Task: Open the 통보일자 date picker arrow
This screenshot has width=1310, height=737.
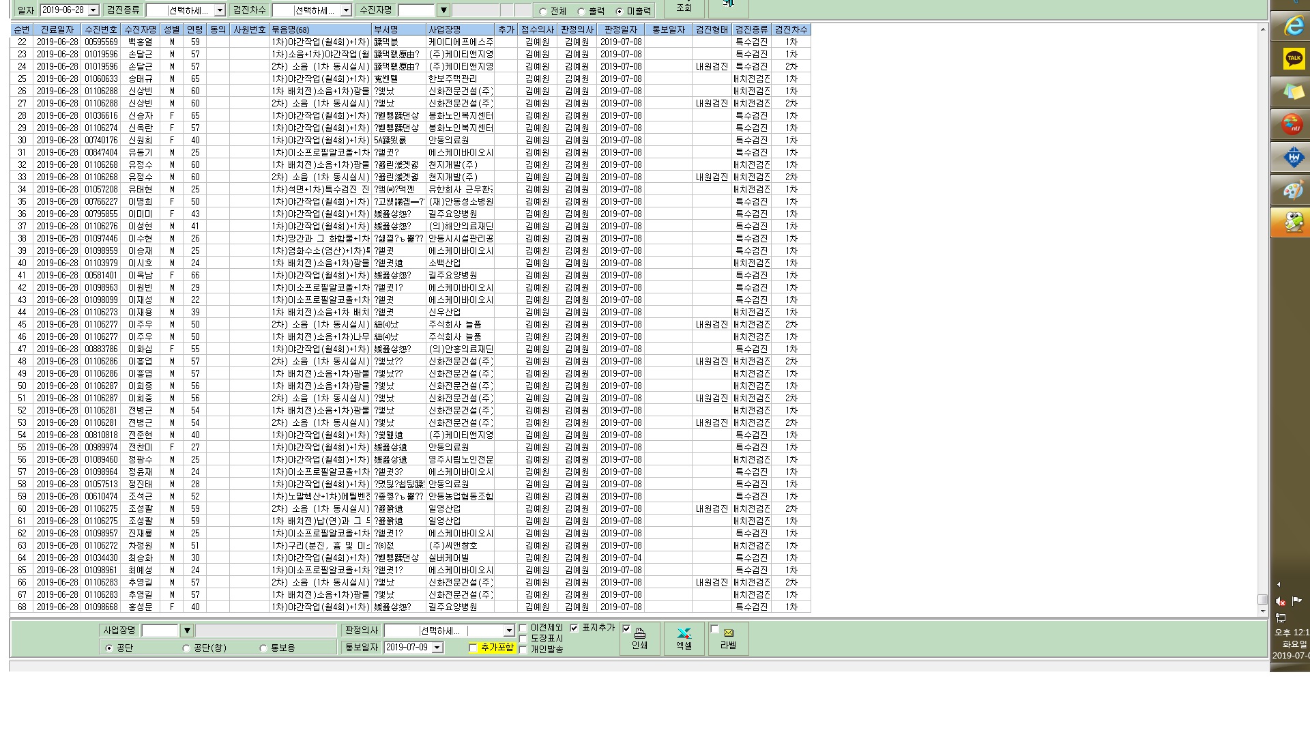Action: [x=437, y=647]
